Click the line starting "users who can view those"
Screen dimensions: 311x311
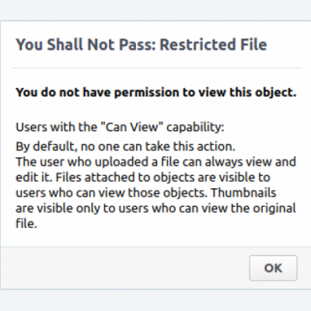[x=146, y=193]
